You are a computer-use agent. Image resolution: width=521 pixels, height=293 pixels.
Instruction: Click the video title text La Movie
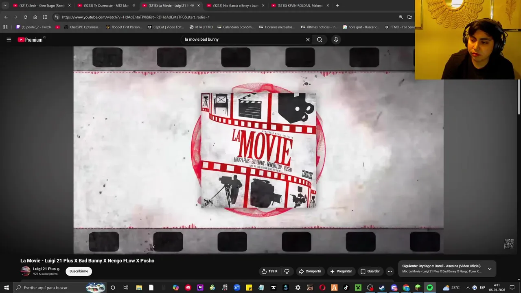[x=87, y=260]
